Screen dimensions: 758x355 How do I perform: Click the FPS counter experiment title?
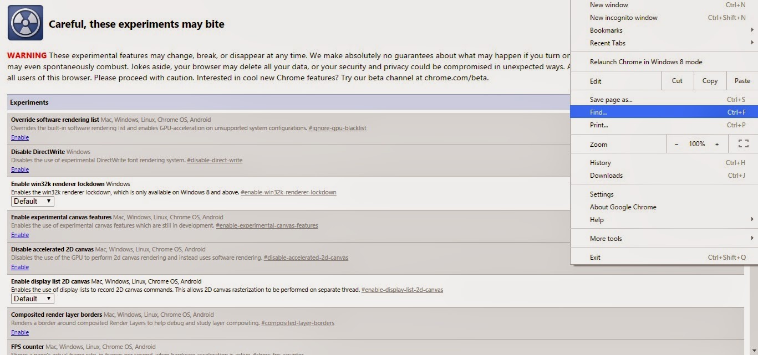27,347
